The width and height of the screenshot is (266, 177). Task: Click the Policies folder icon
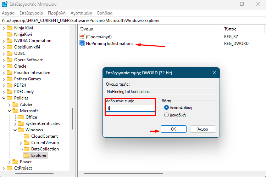10,98
